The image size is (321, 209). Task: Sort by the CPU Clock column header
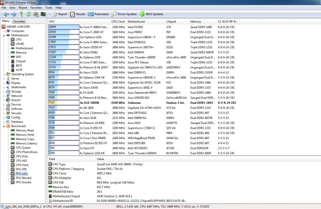[x=118, y=21]
